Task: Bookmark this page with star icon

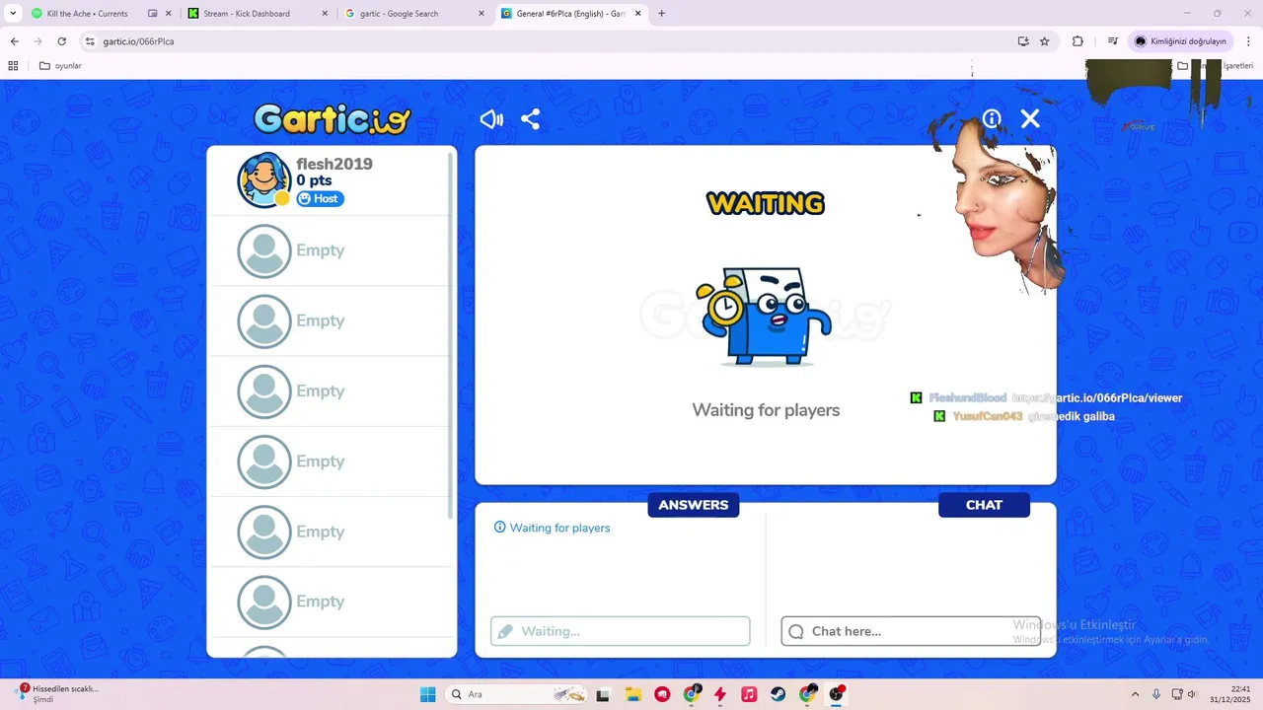Action: (1045, 41)
